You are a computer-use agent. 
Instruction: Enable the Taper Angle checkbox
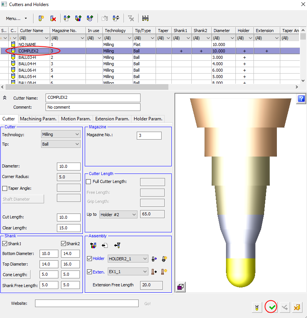tap(5, 188)
